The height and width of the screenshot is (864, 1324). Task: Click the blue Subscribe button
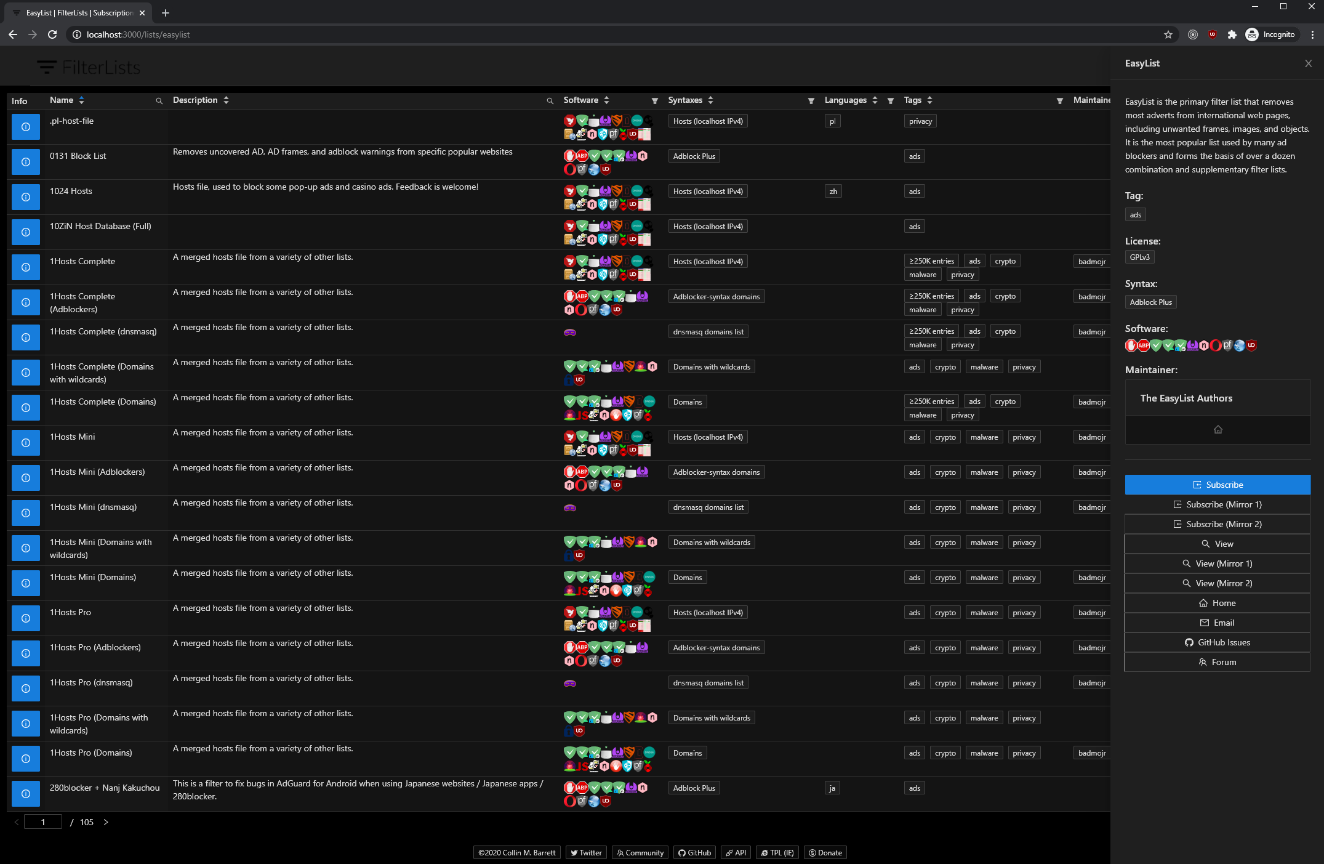click(1217, 485)
